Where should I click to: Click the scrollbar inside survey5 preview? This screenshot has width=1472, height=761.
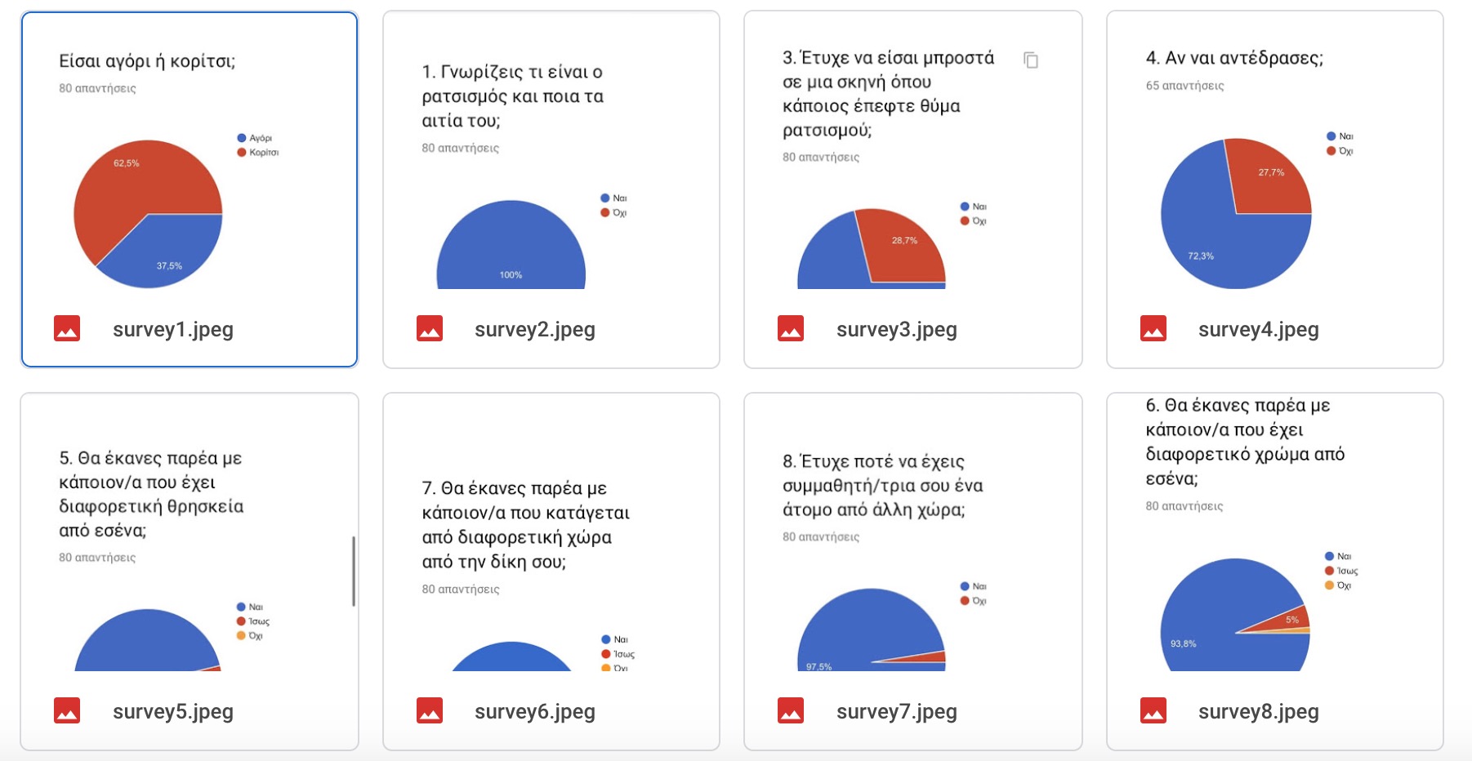pos(354,572)
